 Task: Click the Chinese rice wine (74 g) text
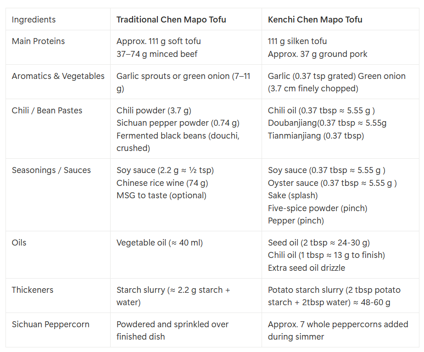(162, 183)
